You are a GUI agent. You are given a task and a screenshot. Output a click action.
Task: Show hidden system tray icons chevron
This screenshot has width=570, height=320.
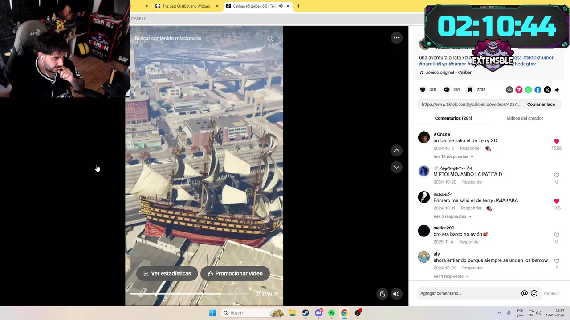[499, 313]
